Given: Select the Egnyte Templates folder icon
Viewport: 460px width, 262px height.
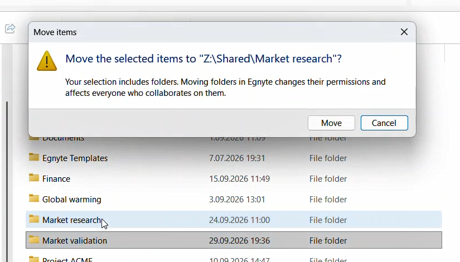Looking at the screenshot, I should (x=34, y=157).
